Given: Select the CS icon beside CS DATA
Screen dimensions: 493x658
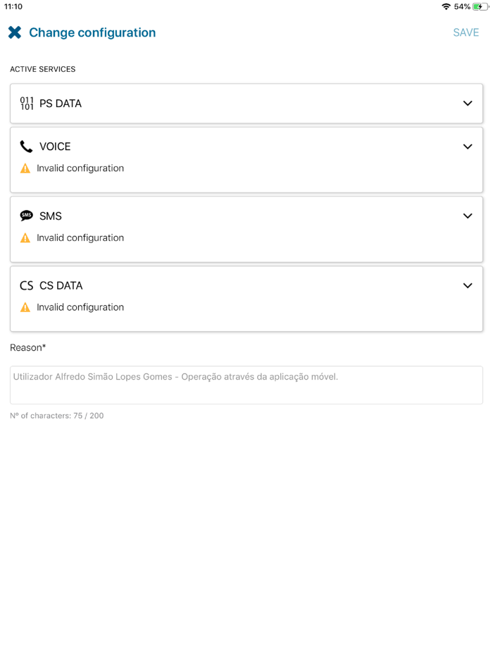Looking at the screenshot, I should coord(27,285).
